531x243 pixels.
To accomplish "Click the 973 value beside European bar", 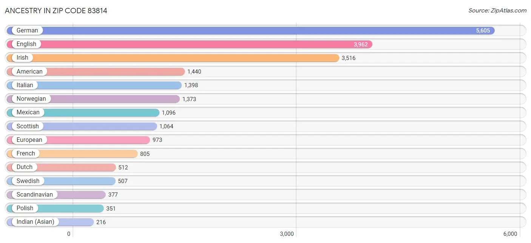I will (157, 140).
